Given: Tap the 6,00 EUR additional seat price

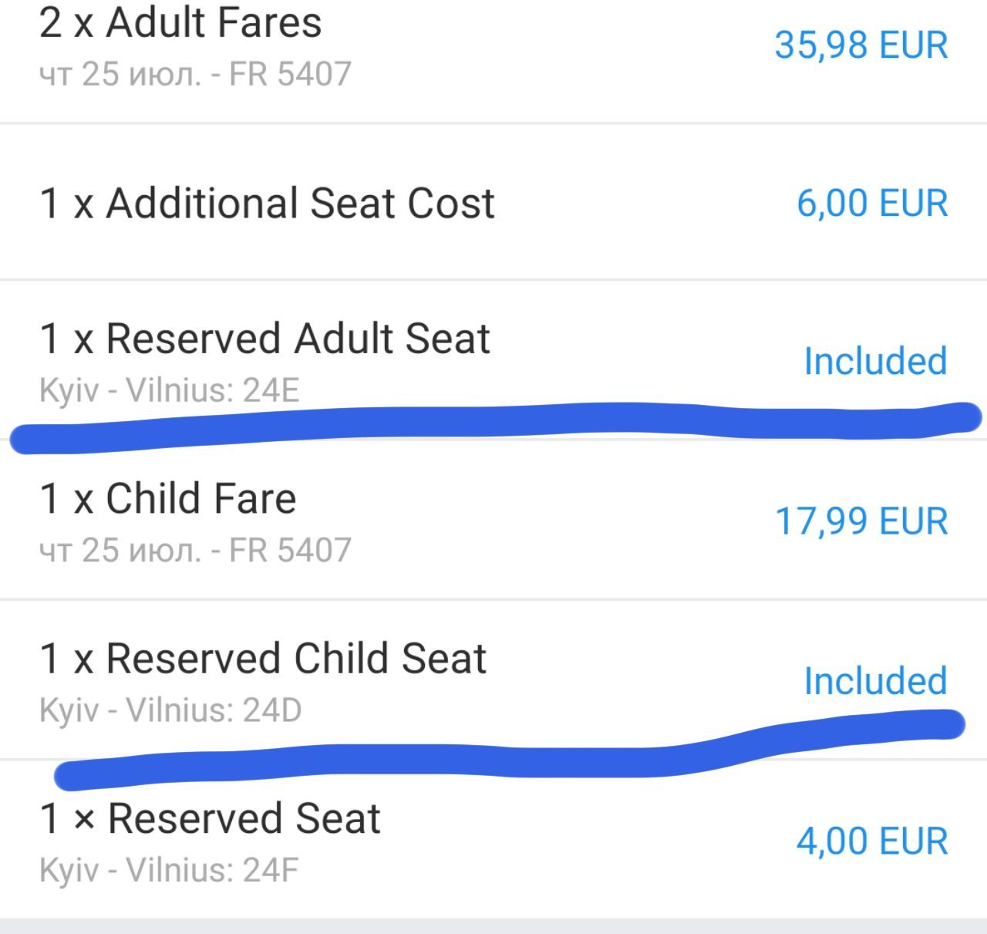Looking at the screenshot, I should (872, 204).
